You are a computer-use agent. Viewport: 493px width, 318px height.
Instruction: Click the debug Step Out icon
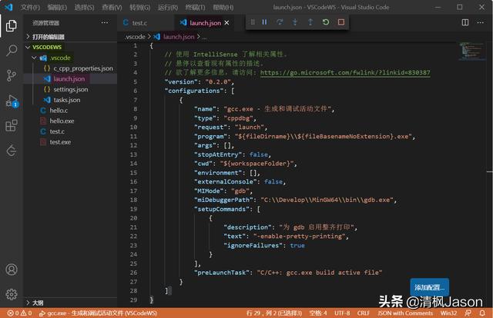point(310,22)
